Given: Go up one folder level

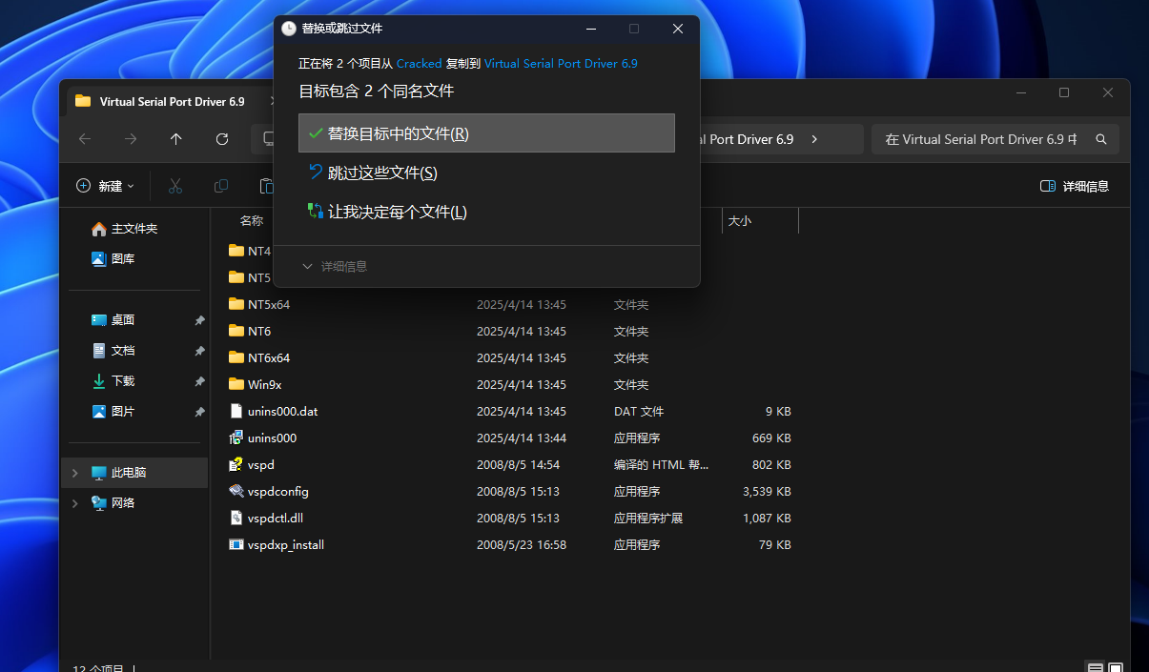Looking at the screenshot, I should pos(176,139).
